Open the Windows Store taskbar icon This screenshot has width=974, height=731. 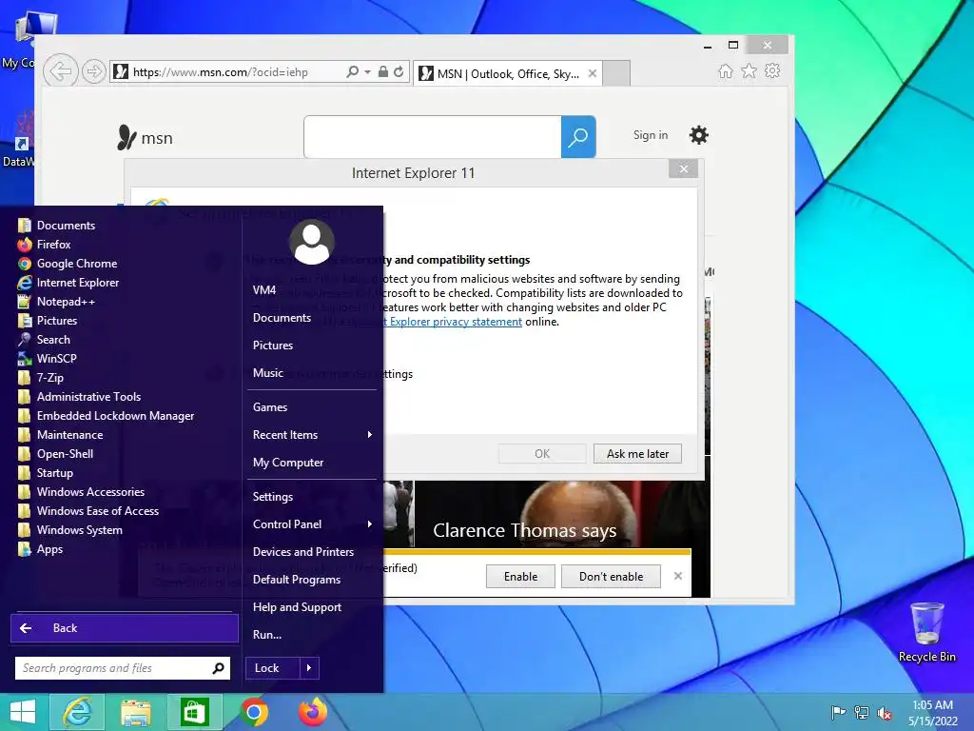tap(194, 712)
